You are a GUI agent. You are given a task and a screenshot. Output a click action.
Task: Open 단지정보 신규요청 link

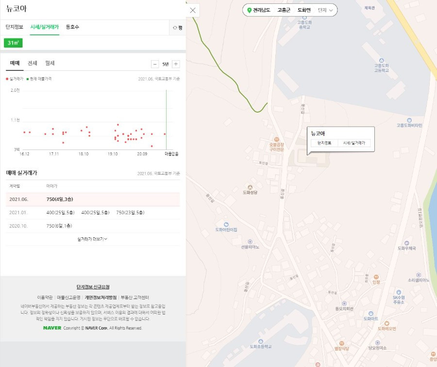93,287
